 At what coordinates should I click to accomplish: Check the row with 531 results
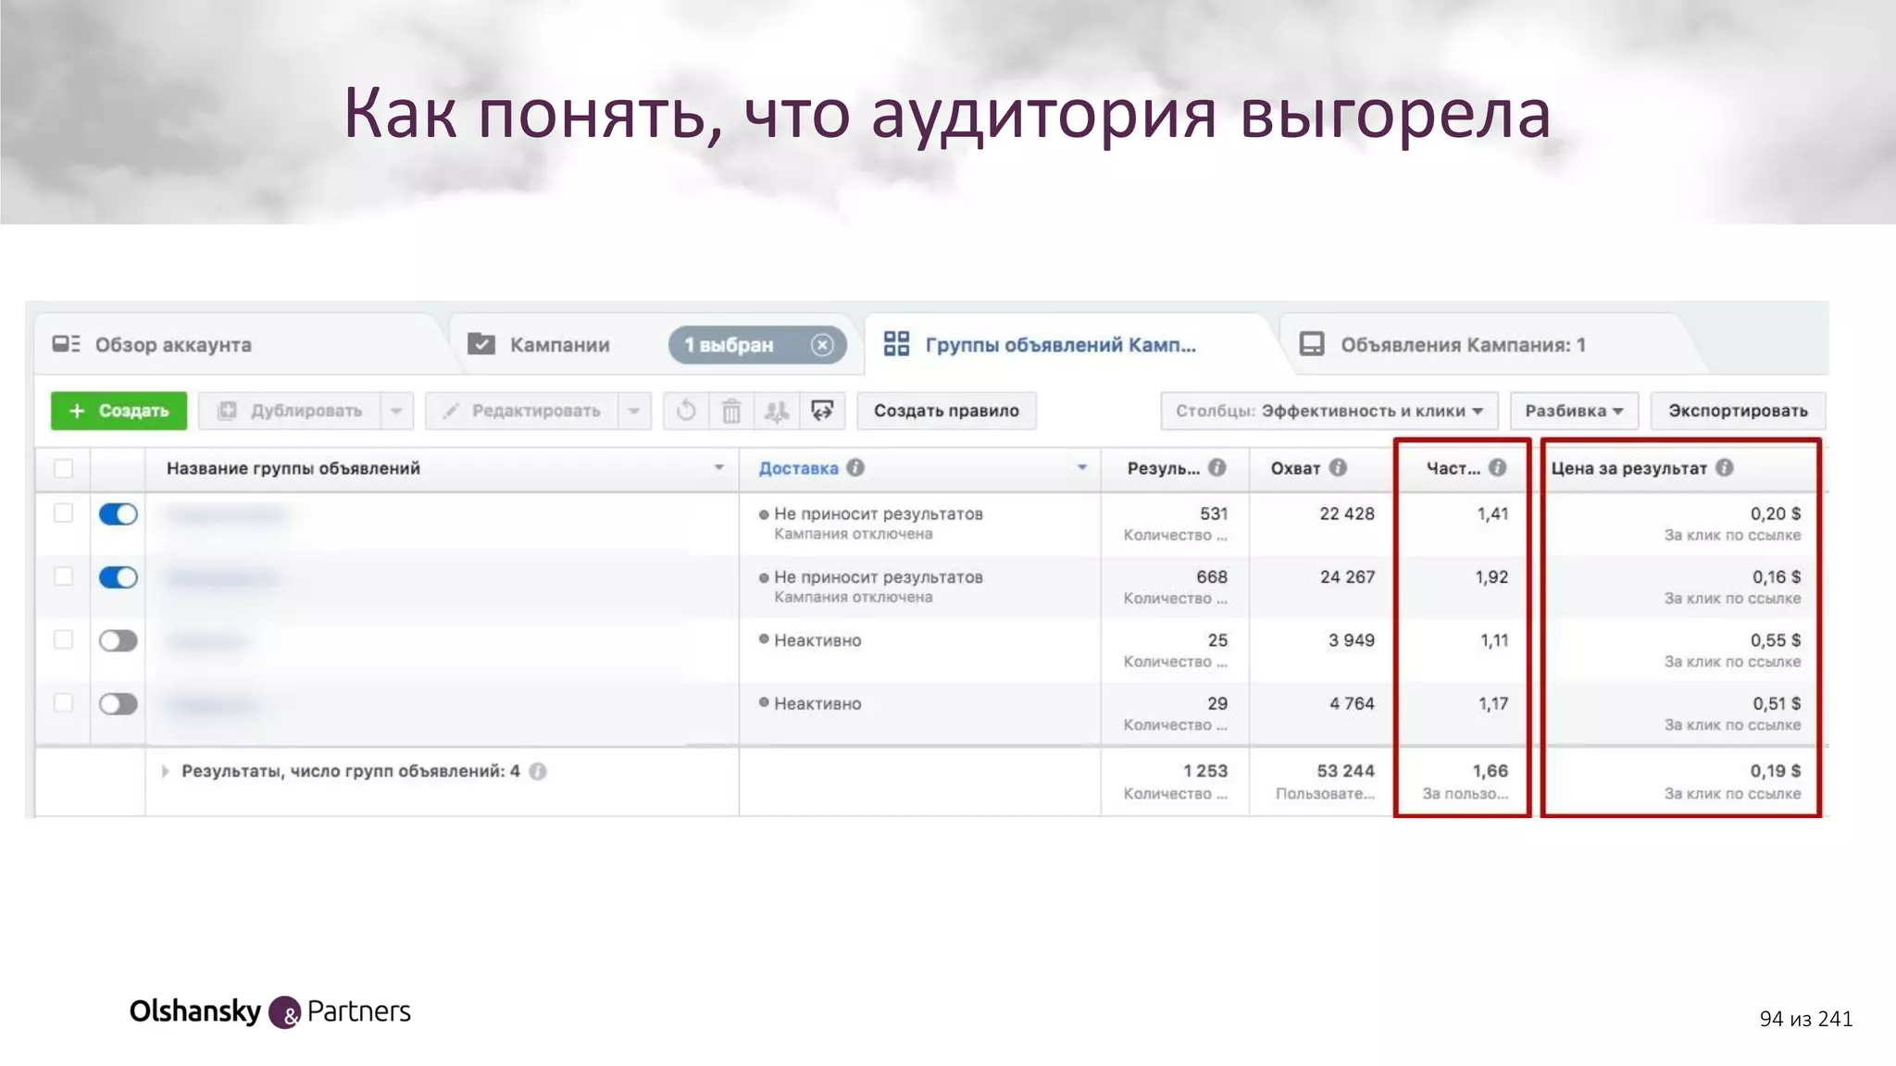(63, 514)
